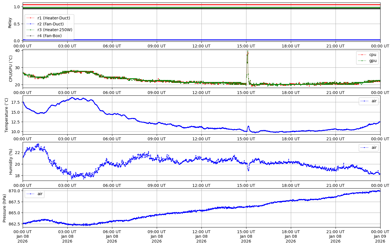Select the Humidity (%) axis label
This screenshot has height=246, width=392.
pos(11,161)
